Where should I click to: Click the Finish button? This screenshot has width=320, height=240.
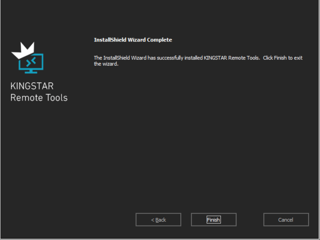214,220
